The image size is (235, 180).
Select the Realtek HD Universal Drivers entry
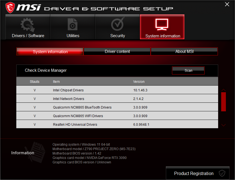tap(75, 124)
